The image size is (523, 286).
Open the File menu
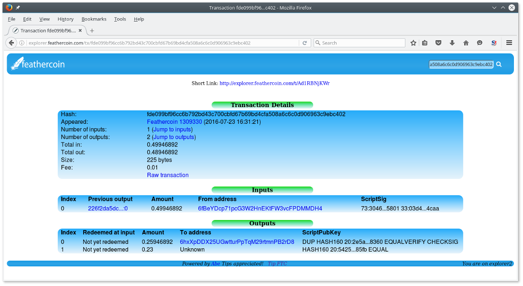11,19
